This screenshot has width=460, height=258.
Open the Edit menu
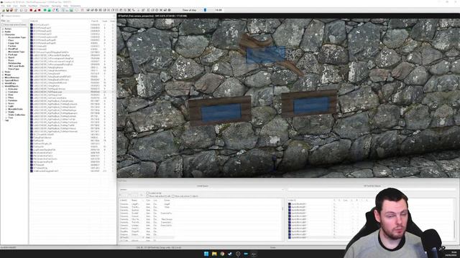[x=9, y=6]
